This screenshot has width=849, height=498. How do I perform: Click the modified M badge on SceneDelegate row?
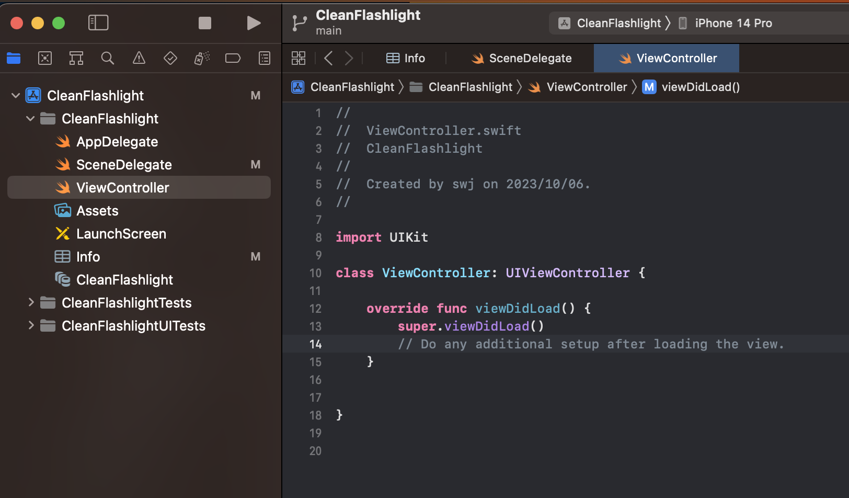[256, 165]
